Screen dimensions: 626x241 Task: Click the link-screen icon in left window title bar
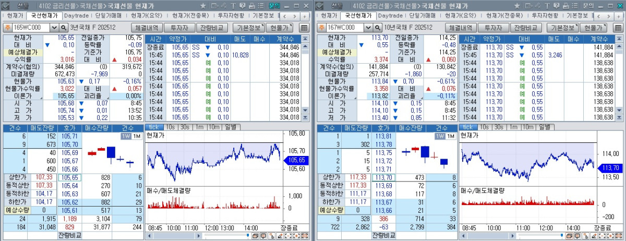click(224, 6)
